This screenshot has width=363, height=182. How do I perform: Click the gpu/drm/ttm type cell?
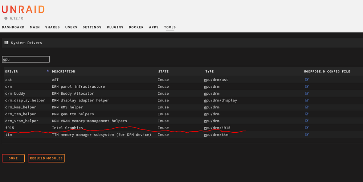[216, 135]
